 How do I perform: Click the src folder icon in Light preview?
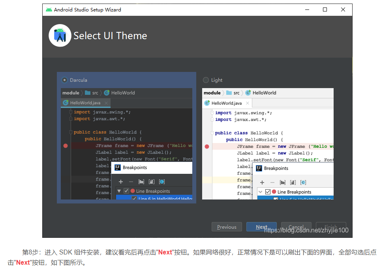pyautogui.click(x=229, y=93)
